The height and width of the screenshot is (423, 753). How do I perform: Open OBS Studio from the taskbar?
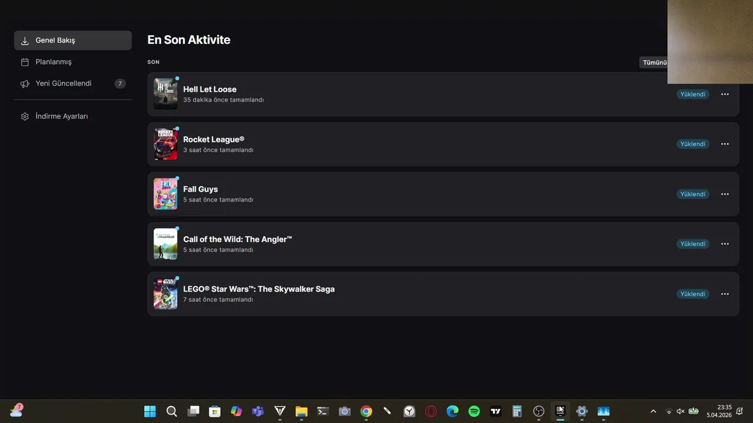tap(539, 411)
